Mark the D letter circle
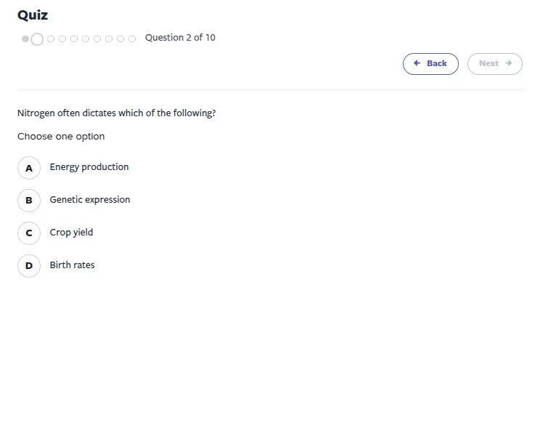This screenshot has width=535, height=447. tap(29, 266)
